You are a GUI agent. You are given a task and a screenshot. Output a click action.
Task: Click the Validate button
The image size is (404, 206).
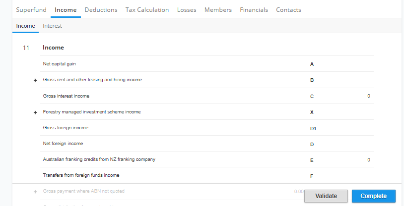[x=326, y=196]
